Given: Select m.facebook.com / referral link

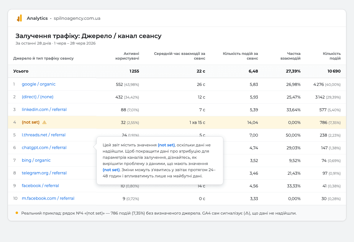Looking at the screenshot, I should (x=48, y=198).
